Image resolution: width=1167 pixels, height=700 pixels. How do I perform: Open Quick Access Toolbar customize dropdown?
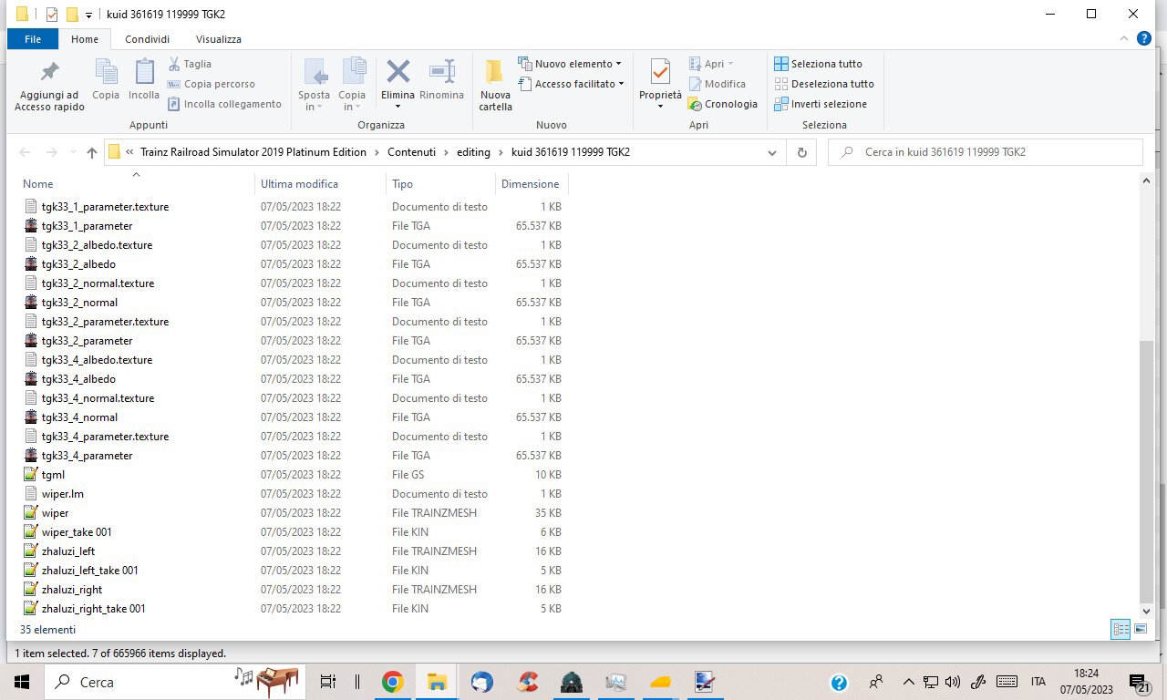(x=88, y=15)
